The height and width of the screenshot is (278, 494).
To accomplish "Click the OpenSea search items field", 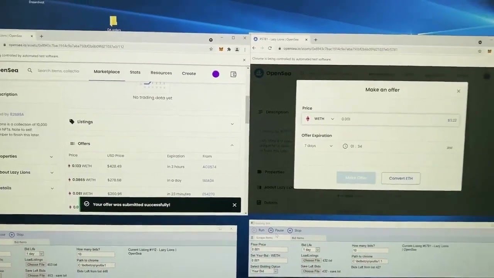I will point(58,71).
